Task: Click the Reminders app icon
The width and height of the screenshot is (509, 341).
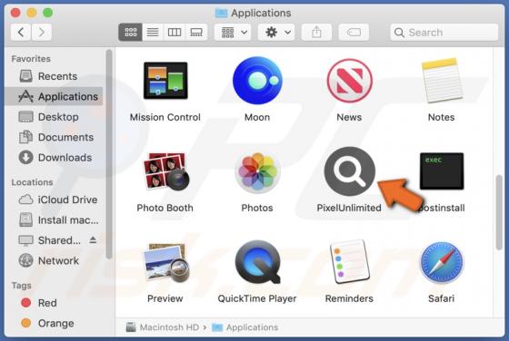Action: click(349, 262)
